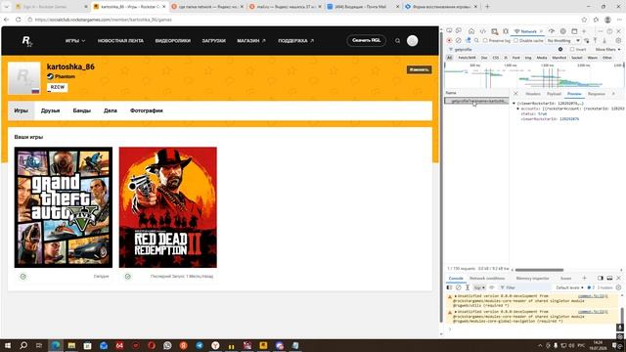The height and width of the screenshot is (352, 626).
Task: Bookmark page with star in address bar
Action: coord(584,20)
